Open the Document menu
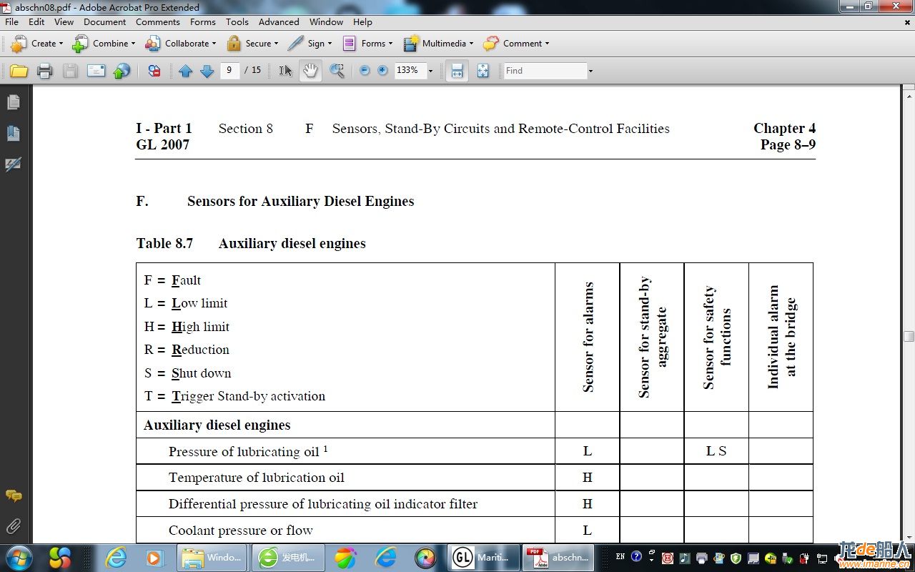Viewport: 915px width, 572px height. 104,22
